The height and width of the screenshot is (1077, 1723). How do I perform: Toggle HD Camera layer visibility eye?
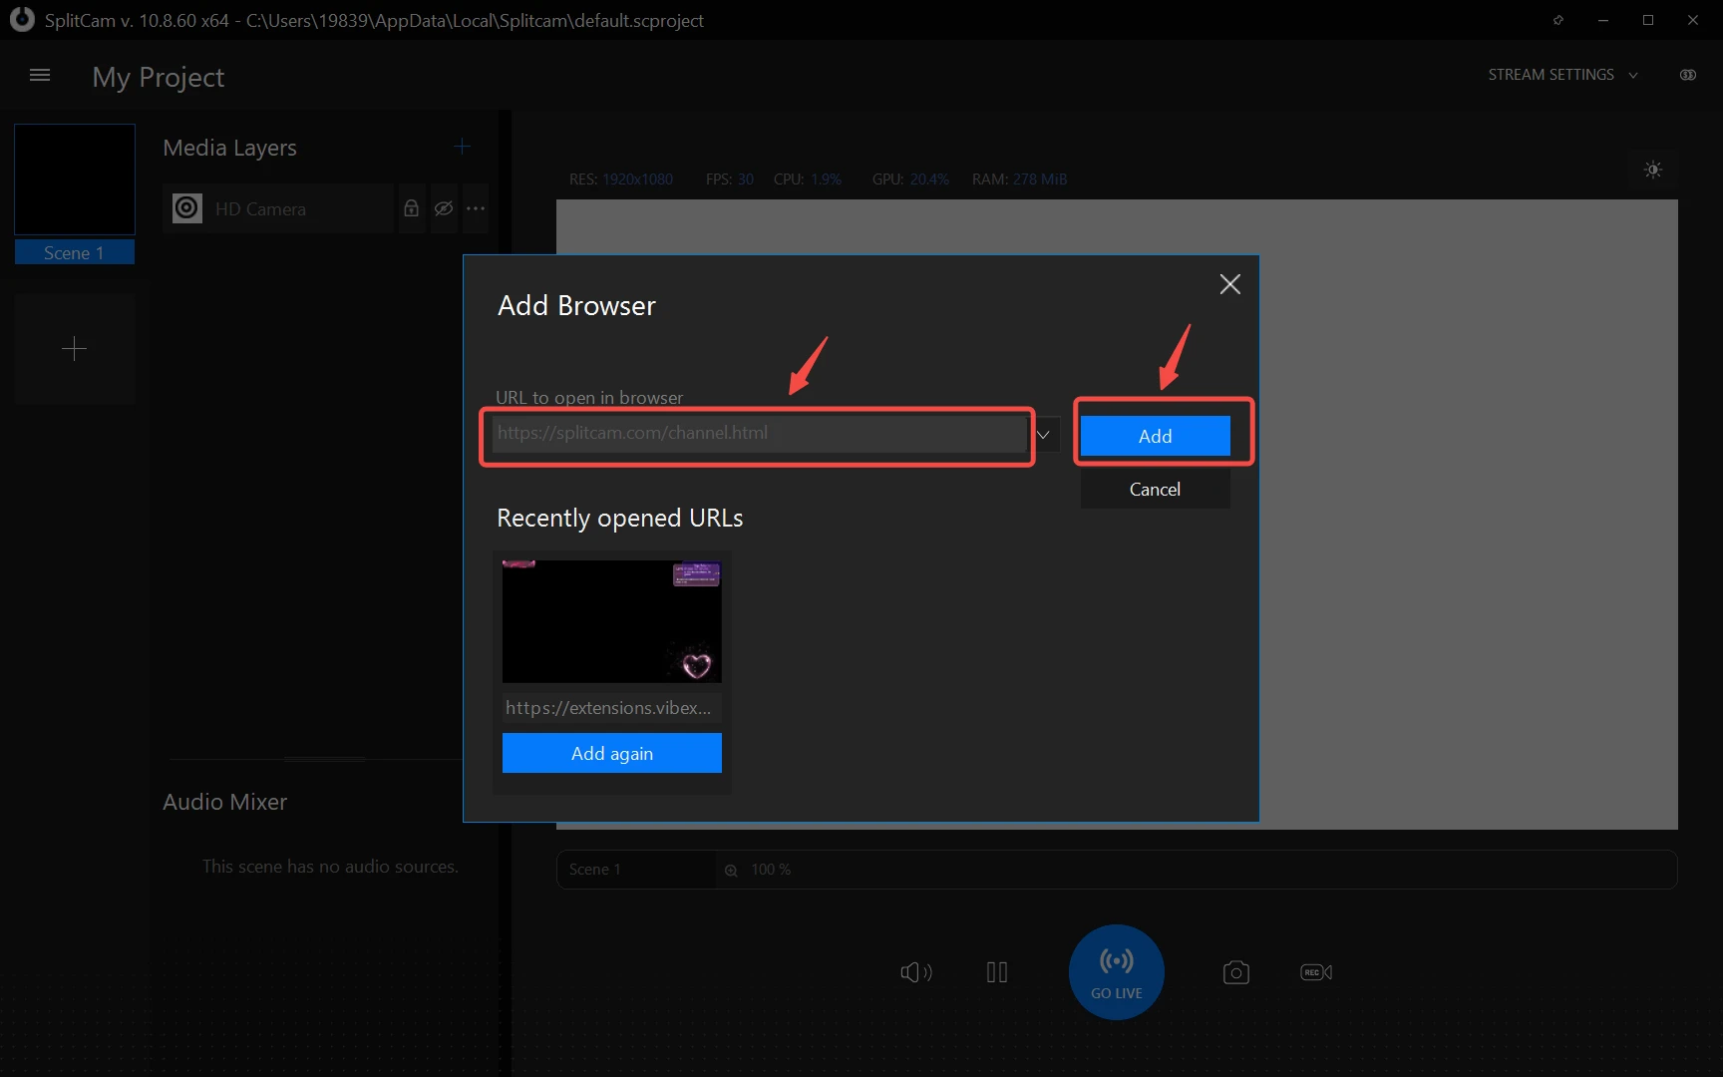point(444,208)
